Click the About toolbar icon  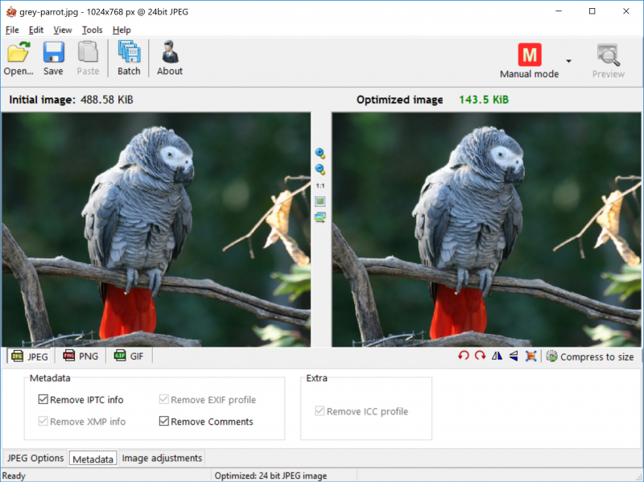pos(170,59)
